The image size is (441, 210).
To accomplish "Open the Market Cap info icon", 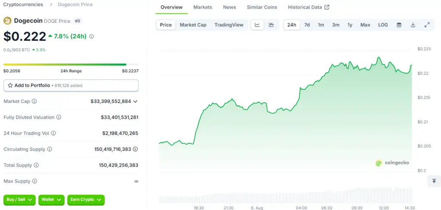I will click(34, 101).
